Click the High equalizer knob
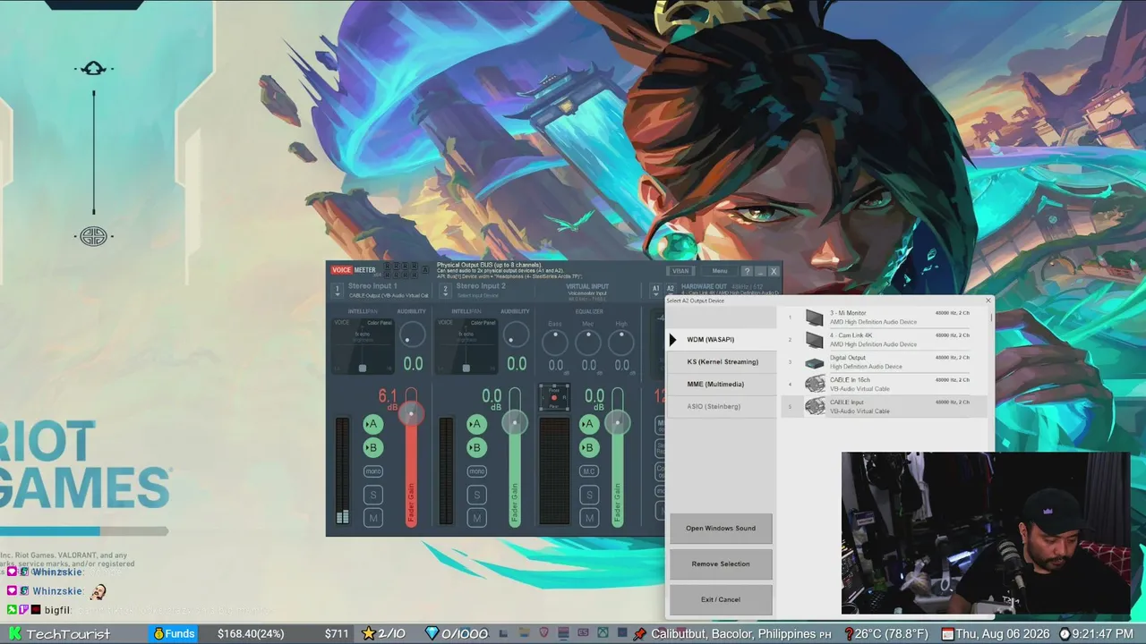The image size is (1146, 644). coord(621,341)
